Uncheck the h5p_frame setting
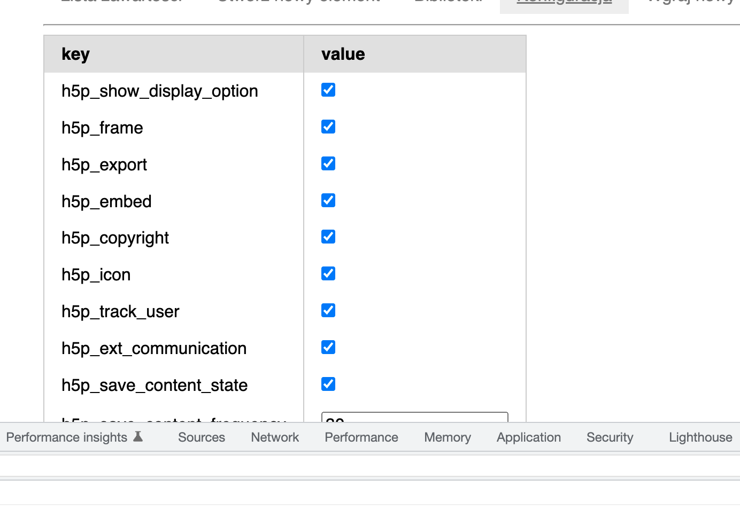Viewport: 740px width, 518px height. pyautogui.click(x=328, y=127)
